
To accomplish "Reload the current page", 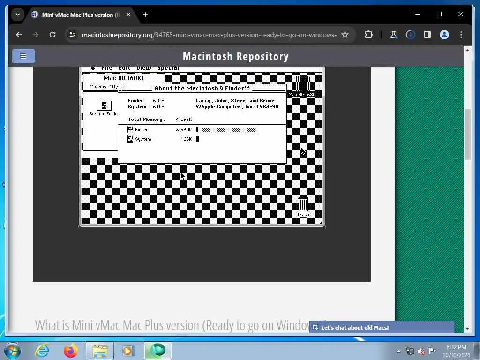I will click(x=52, y=35).
